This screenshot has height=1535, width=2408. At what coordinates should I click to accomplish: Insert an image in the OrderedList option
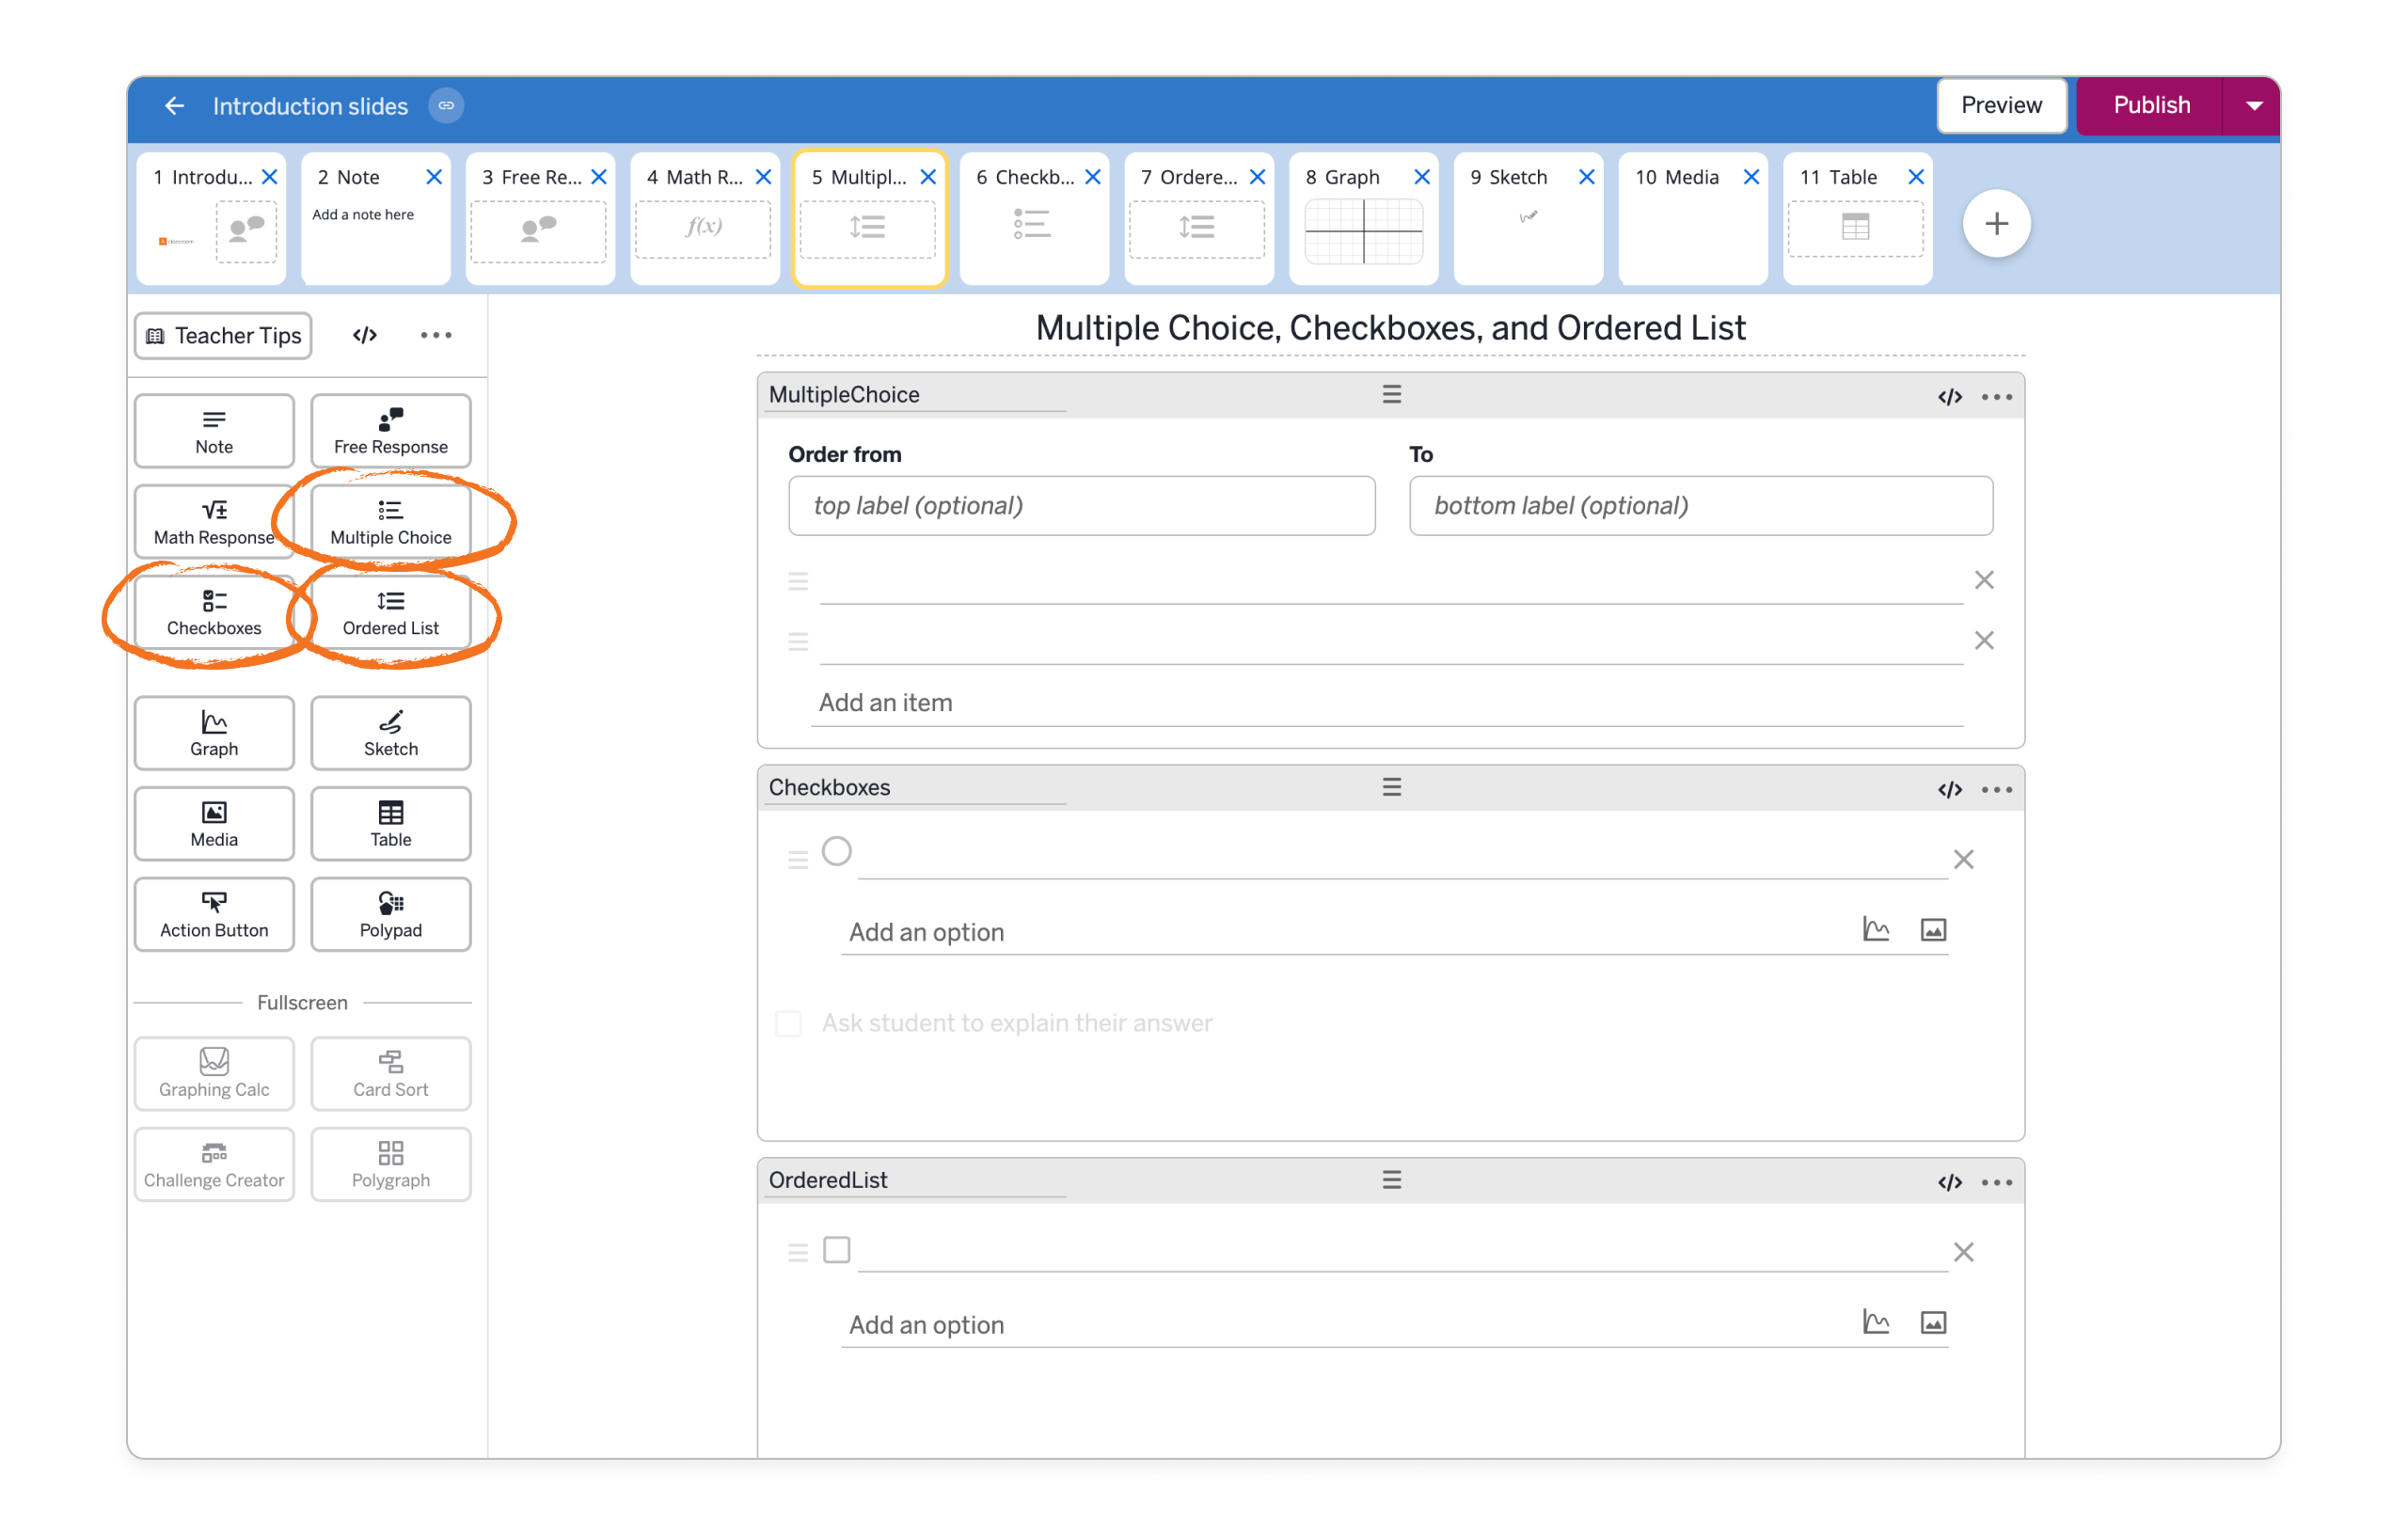pos(1933,1323)
